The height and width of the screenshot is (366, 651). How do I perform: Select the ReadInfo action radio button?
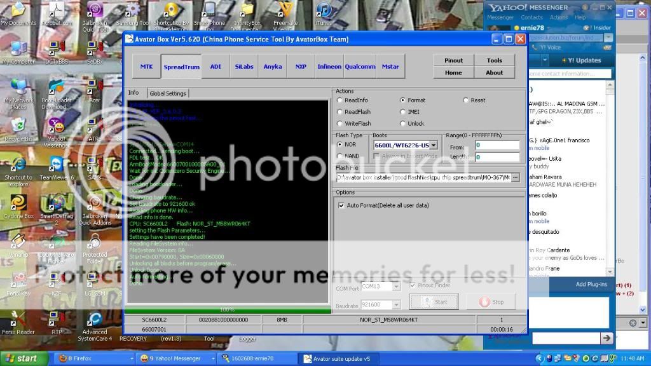pyautogui.click(x=340, y=100)
